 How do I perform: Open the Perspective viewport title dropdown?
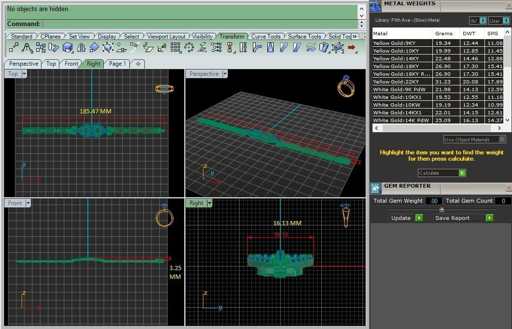tap(225, 74)
